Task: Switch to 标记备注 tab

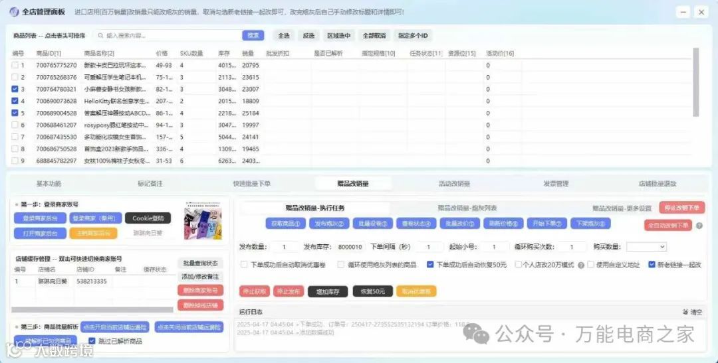Action: tap(150, 183)
